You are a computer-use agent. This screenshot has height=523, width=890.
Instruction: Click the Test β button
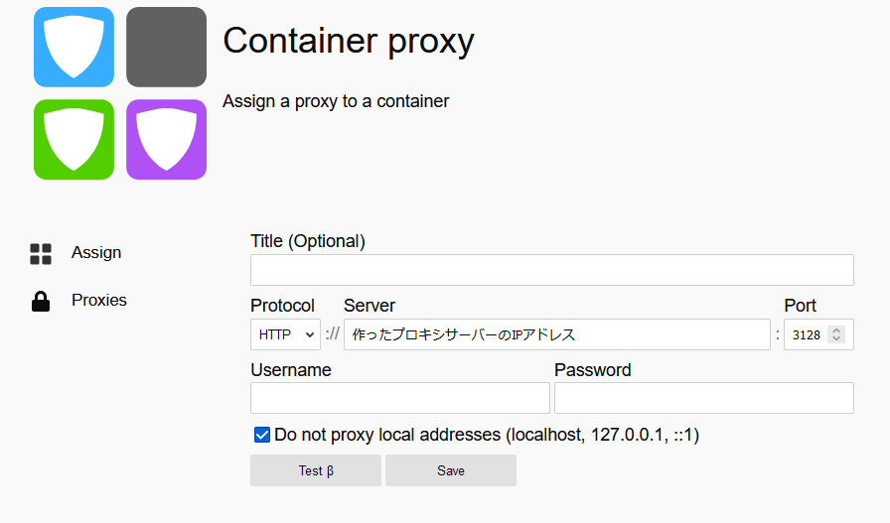tap(316, 470)
